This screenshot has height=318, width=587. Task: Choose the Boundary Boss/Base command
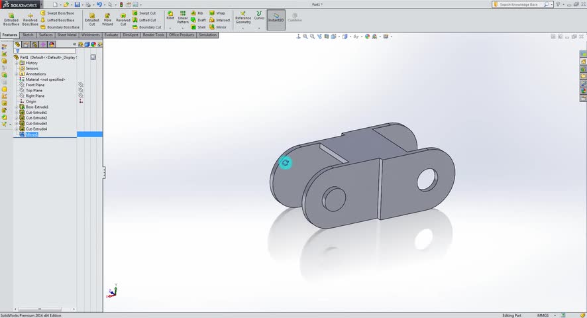(60, 27)
